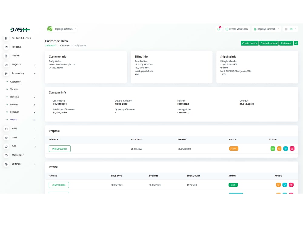Open the EN language dropdown
The image size is (303, 227).
tap(291, 29)
